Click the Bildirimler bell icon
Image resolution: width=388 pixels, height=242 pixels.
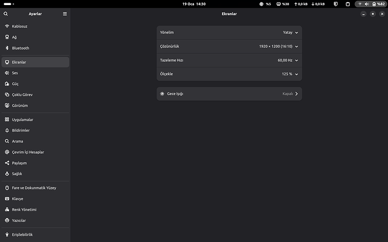[x=7, y=130]
